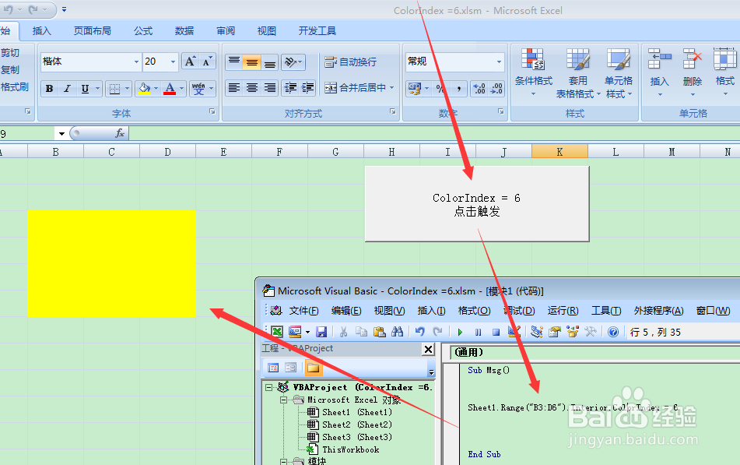
Task: Click the Break pause icon in VBA toolbar
Action: click(478, 333)
